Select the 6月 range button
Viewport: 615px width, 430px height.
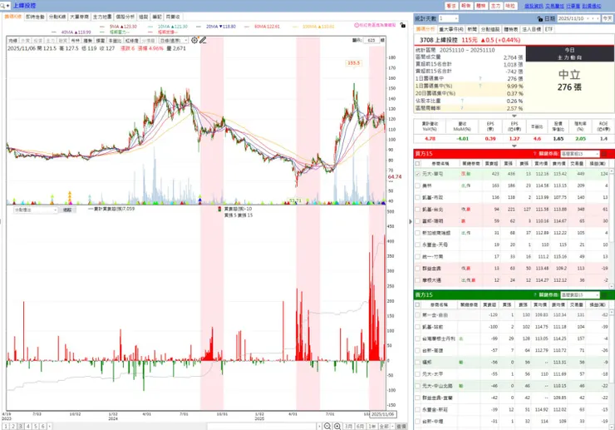pos(360,426)
